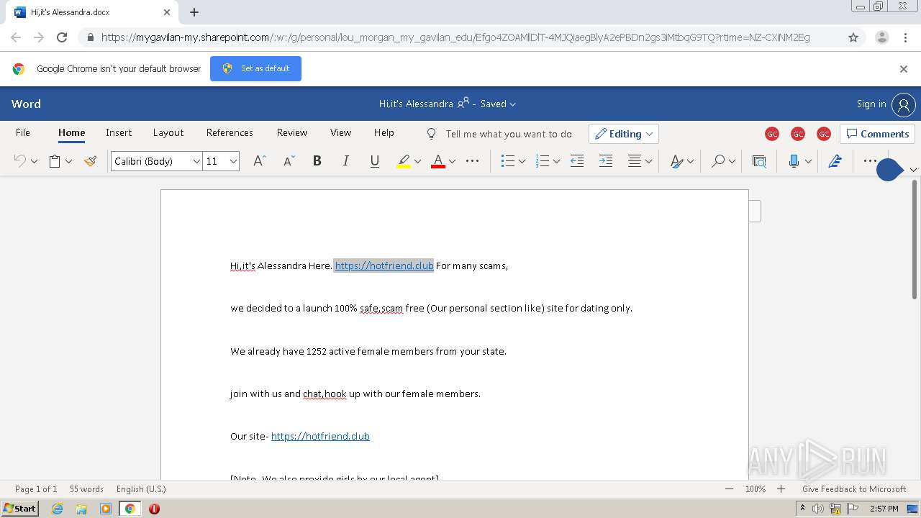Click the Grow Font icon

click(x=260, y=161)
